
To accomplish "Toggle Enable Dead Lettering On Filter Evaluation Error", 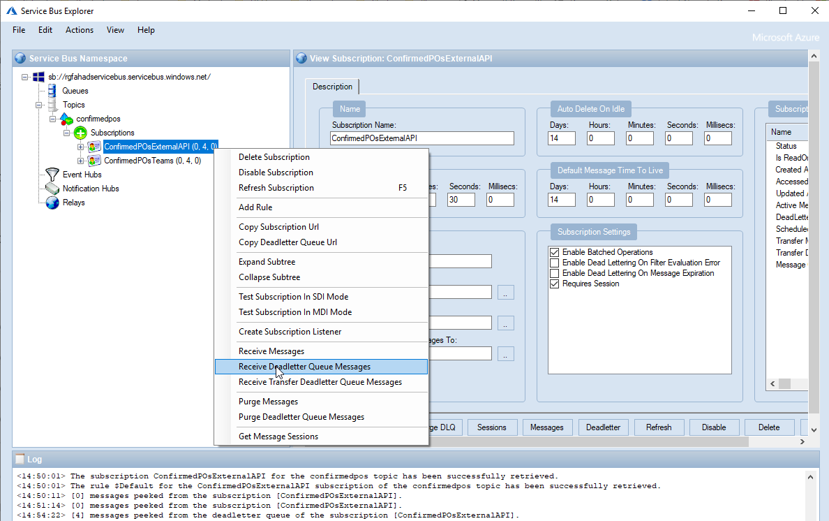I will (x=554, y=263).
